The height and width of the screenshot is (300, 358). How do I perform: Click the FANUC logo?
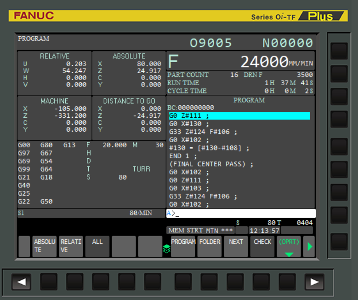tap(34, 16)
